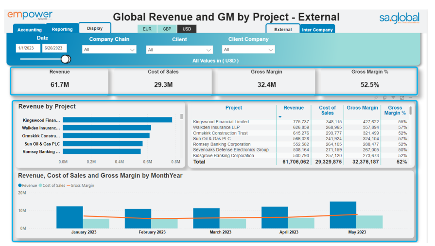Image resolution: width=435 pixels, height=246 pixels.
Task: Open the Reporting tab
Action: [62, 29]
